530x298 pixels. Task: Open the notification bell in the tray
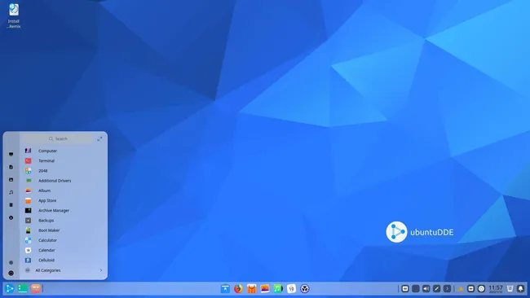point(520,288)
